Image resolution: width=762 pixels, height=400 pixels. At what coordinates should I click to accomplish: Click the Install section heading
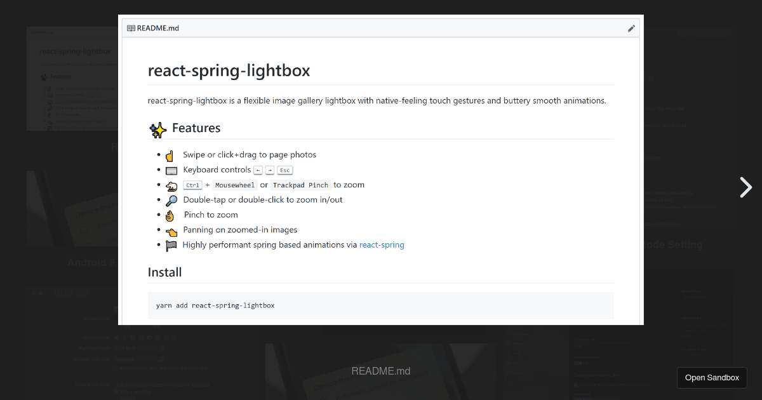165,272
